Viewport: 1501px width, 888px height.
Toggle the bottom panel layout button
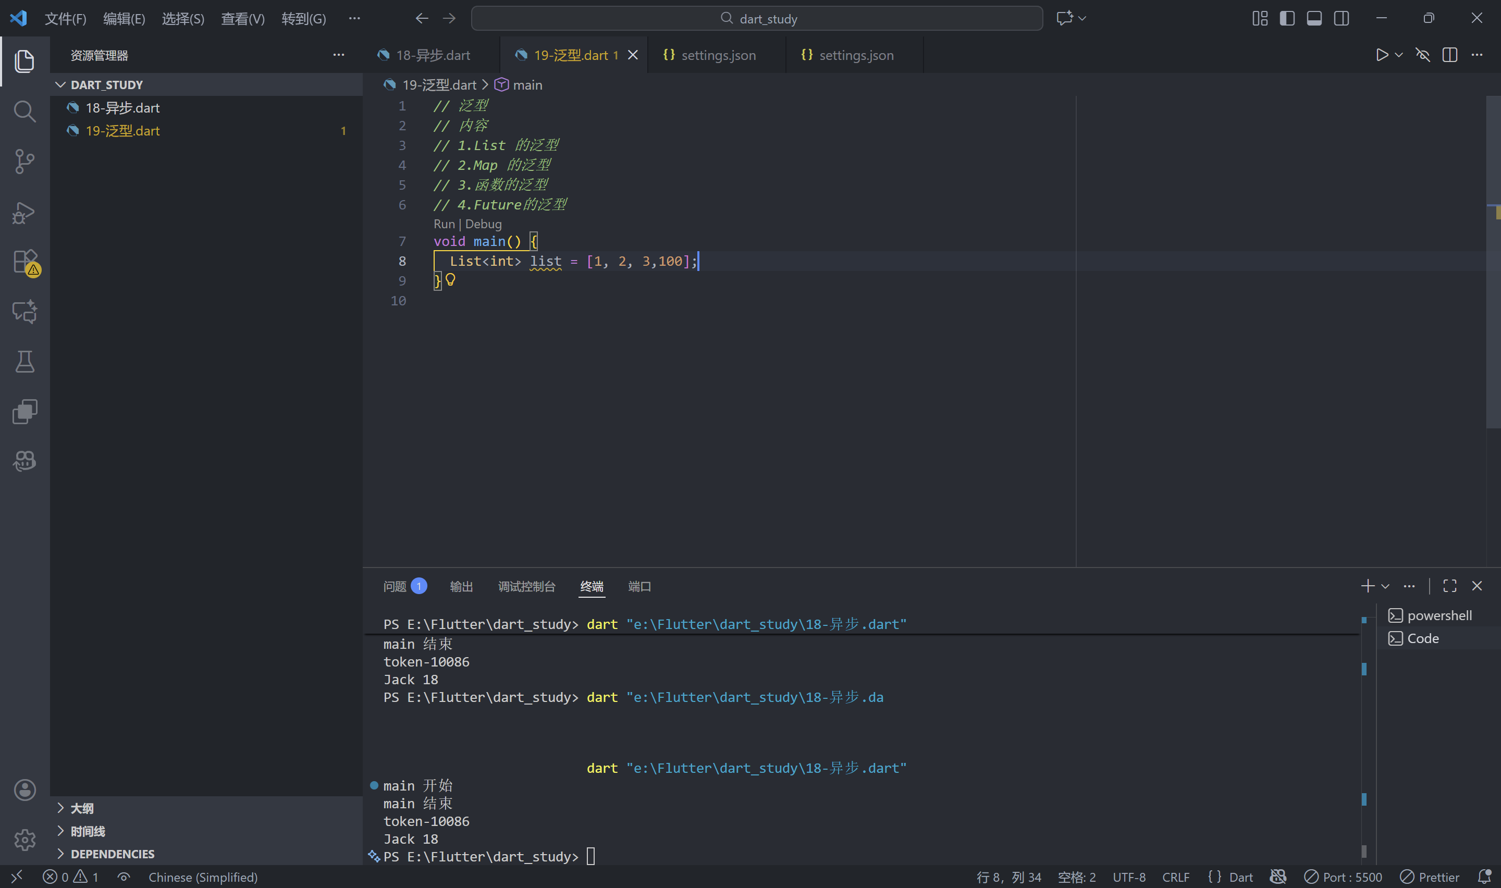click(x=1314, y=19)
